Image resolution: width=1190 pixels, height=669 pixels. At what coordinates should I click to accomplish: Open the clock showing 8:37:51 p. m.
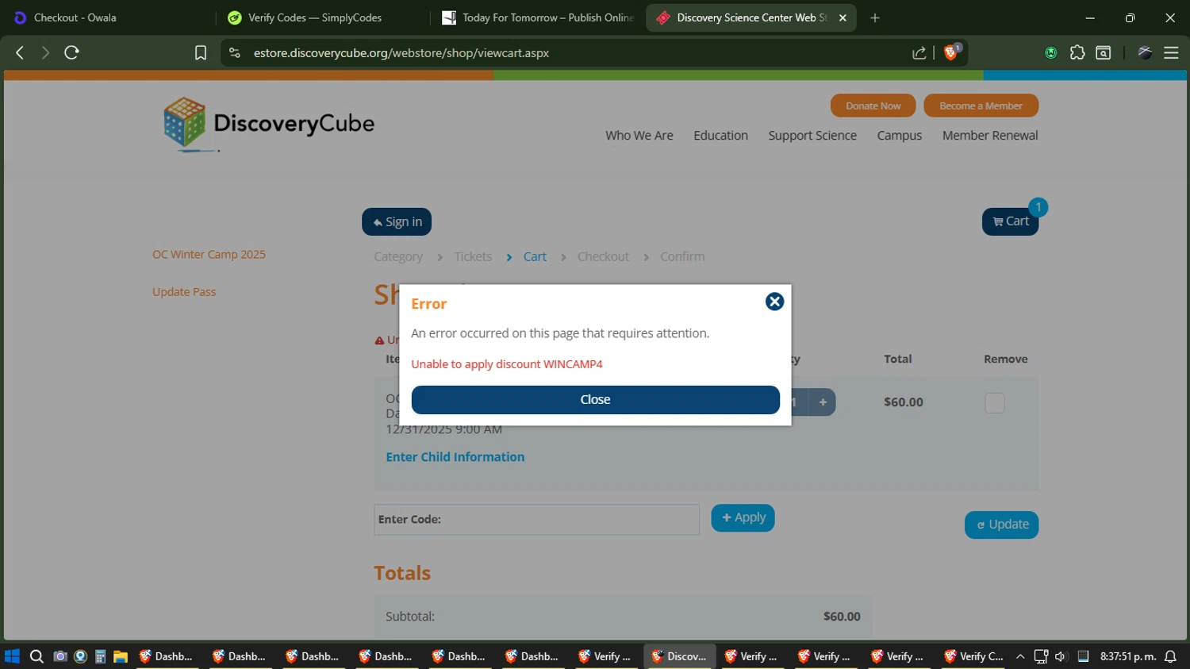click(1127, 656)
